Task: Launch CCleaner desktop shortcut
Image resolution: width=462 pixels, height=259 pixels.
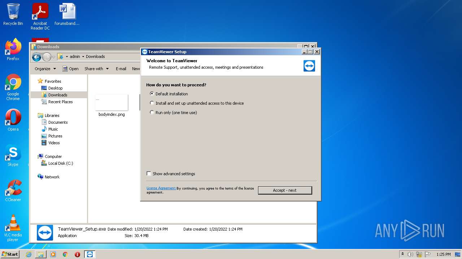Action: [13, 191]
